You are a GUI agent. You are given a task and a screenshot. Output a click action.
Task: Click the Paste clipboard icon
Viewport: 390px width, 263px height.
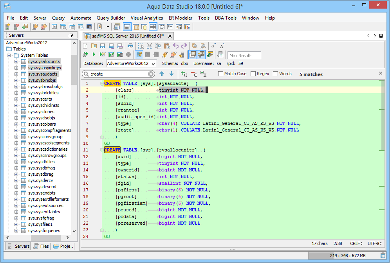166,46
